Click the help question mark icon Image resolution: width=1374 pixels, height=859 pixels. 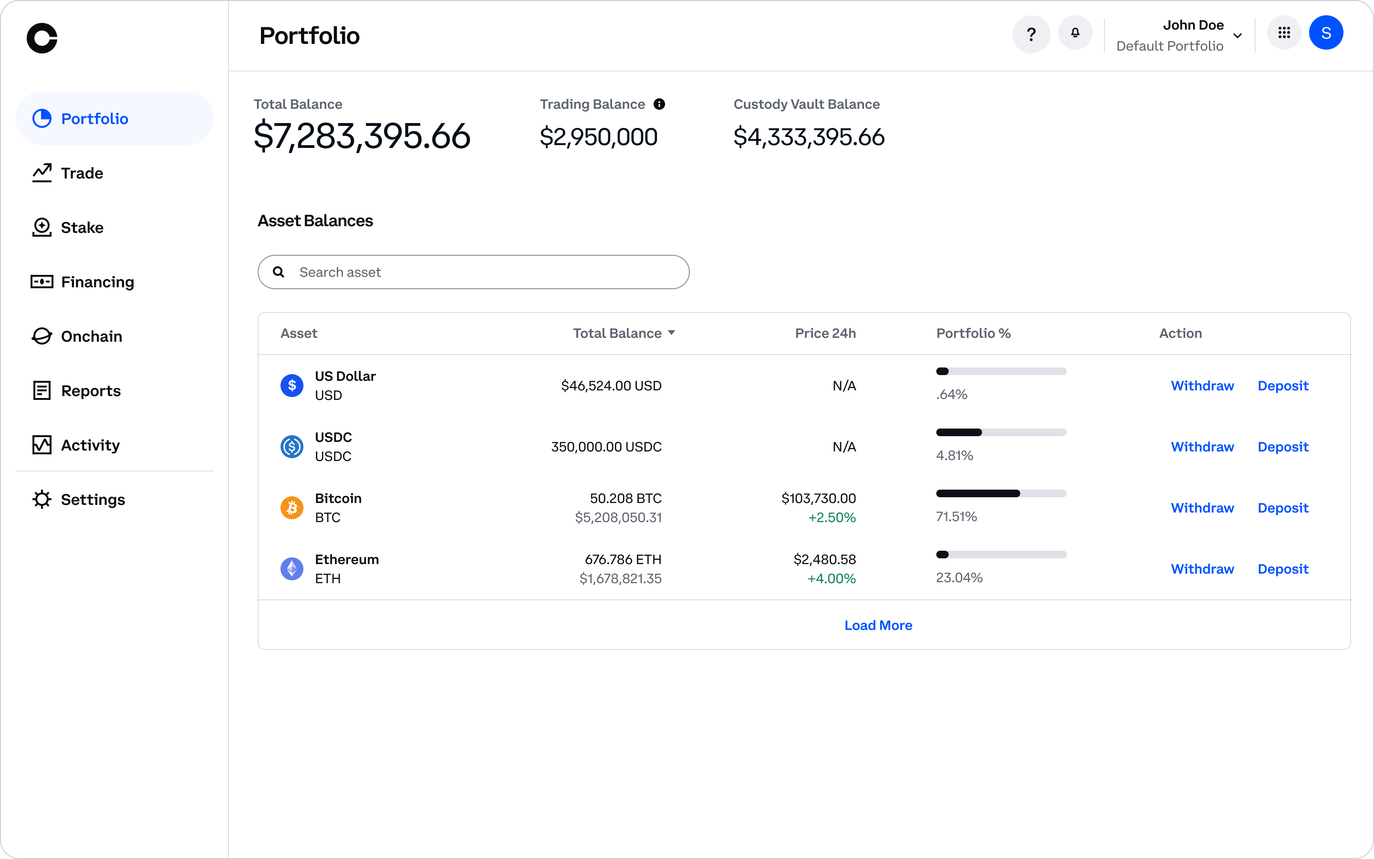(x=1031, y=35)
